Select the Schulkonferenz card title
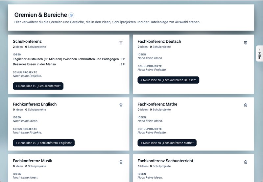Viewport: 263px width, 182px height. [27, 41]
